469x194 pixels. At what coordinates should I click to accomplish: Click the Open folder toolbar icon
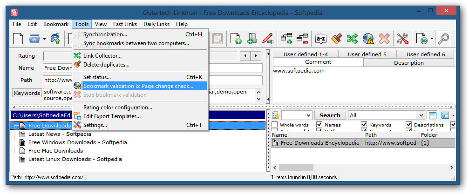(x=34, y=39)
